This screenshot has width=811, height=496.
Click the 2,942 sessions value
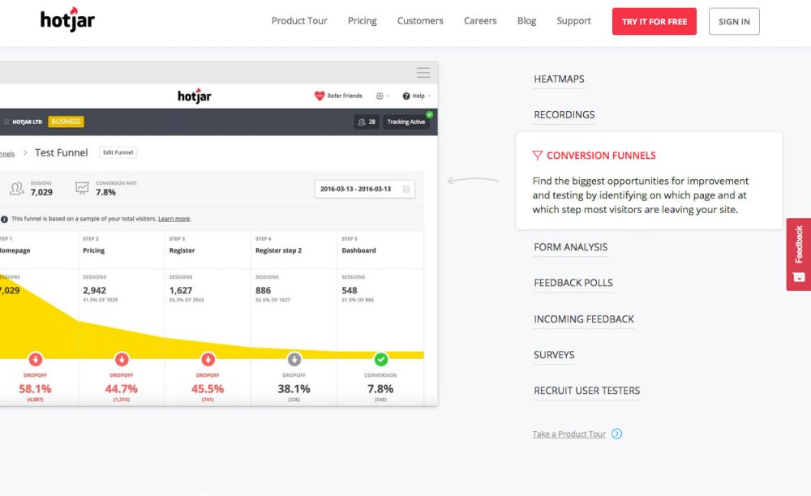(94, 290)
